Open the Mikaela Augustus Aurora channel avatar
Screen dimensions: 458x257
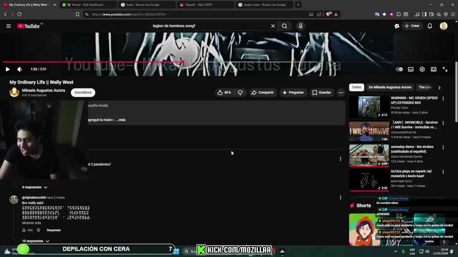click(14, 92)
